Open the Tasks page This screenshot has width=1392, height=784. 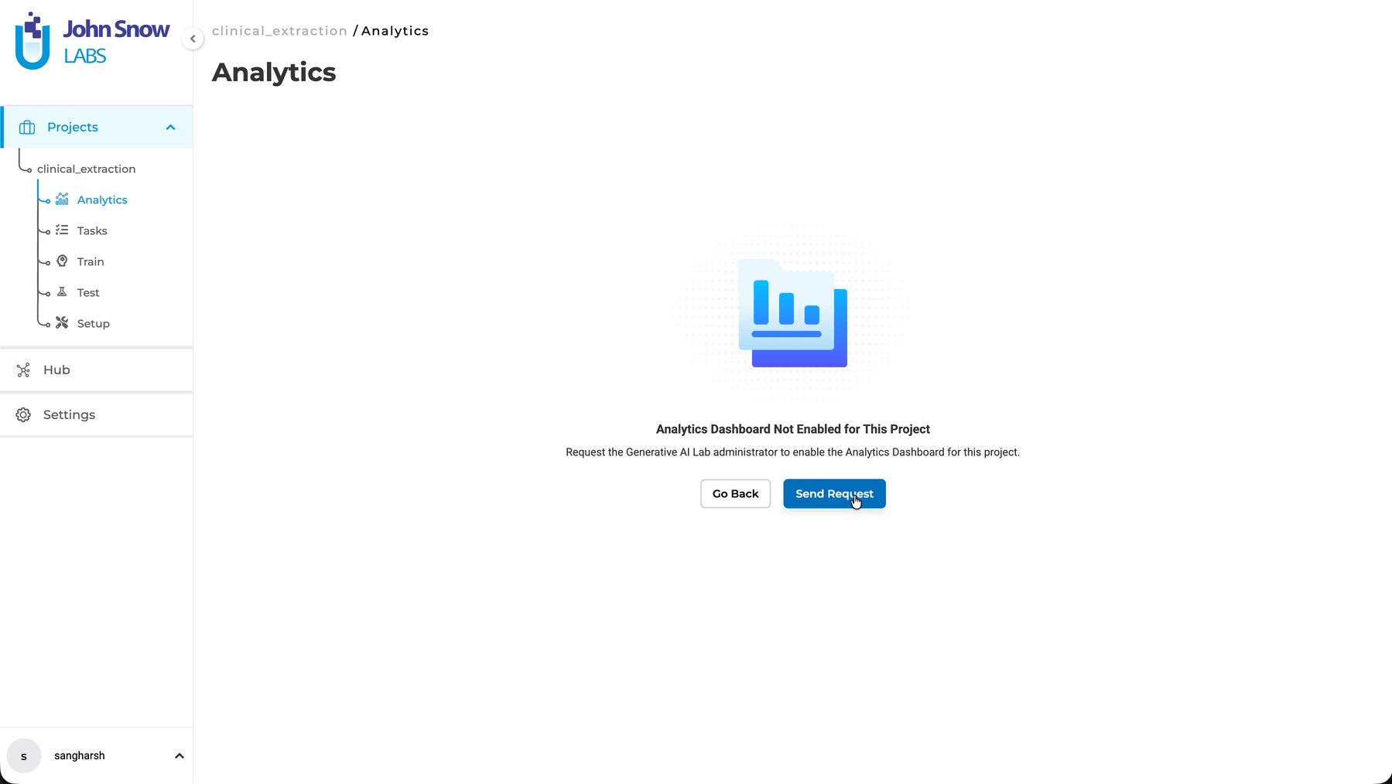[x=92, y=230]
